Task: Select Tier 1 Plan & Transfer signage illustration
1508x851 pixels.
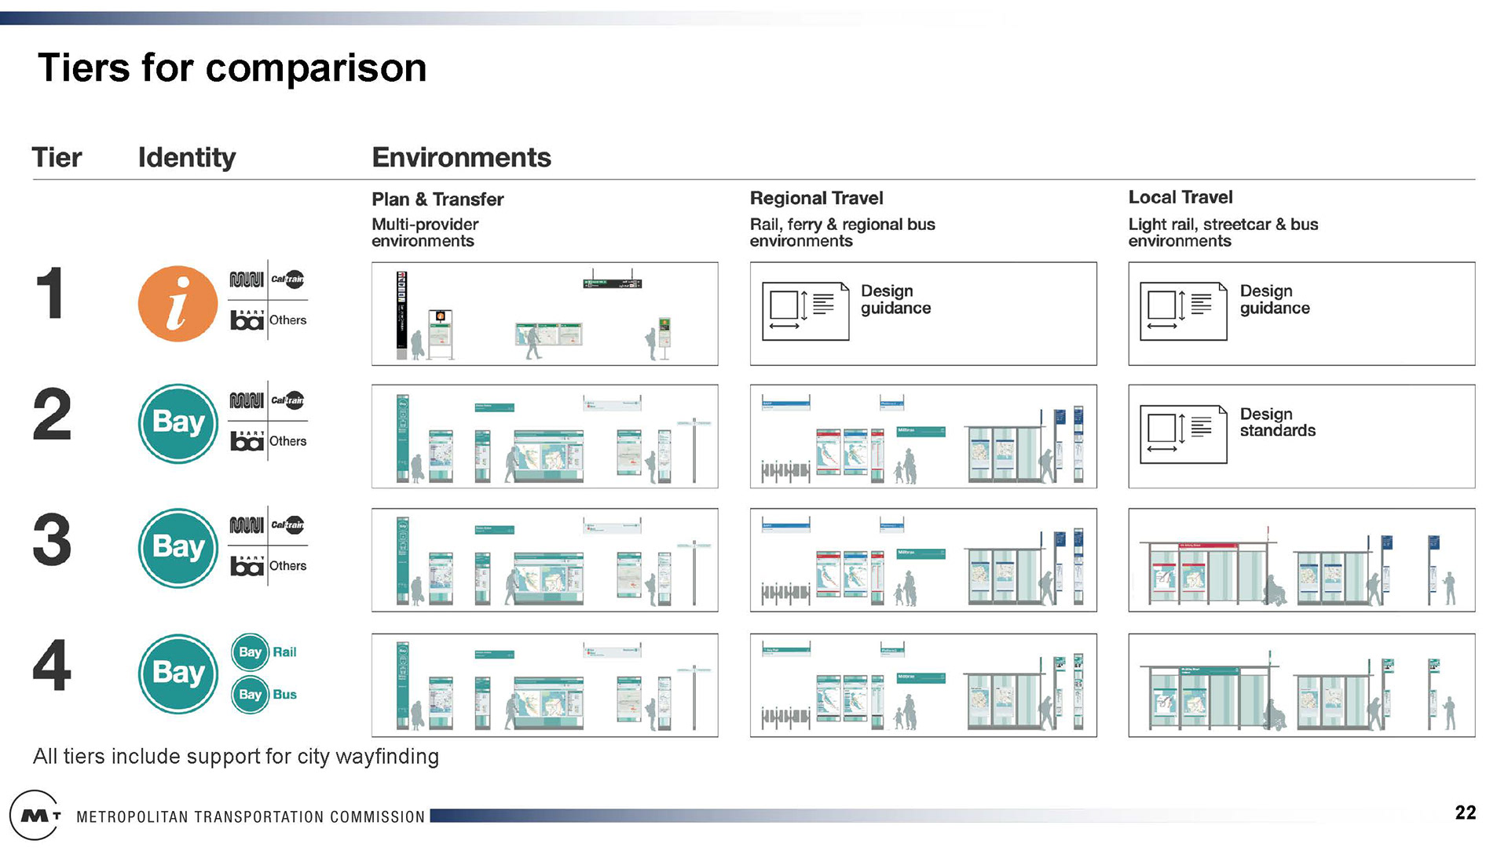Action: click(x=544, y=314)
